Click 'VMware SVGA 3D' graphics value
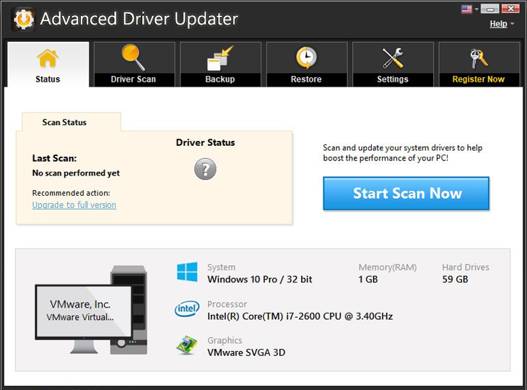 tap(246, 352)
